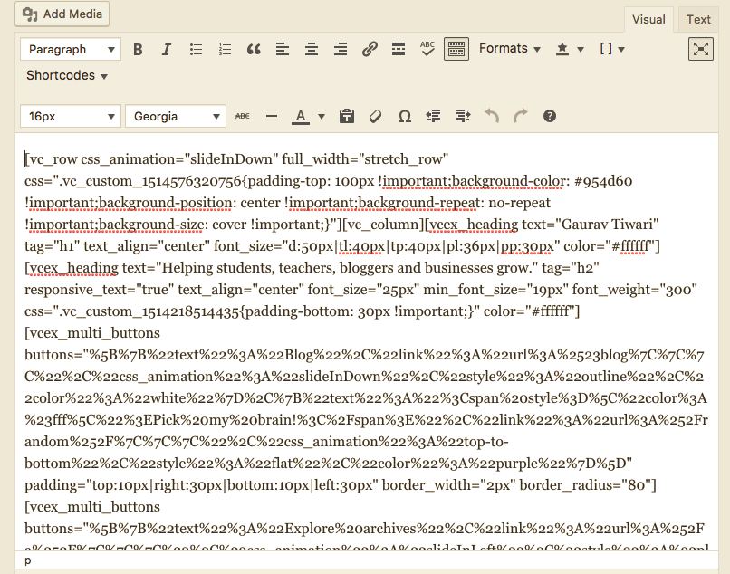Click the keyboard shortcuts help icon
This screenshot has height=574, width=730.
click(x=549, y=116)
